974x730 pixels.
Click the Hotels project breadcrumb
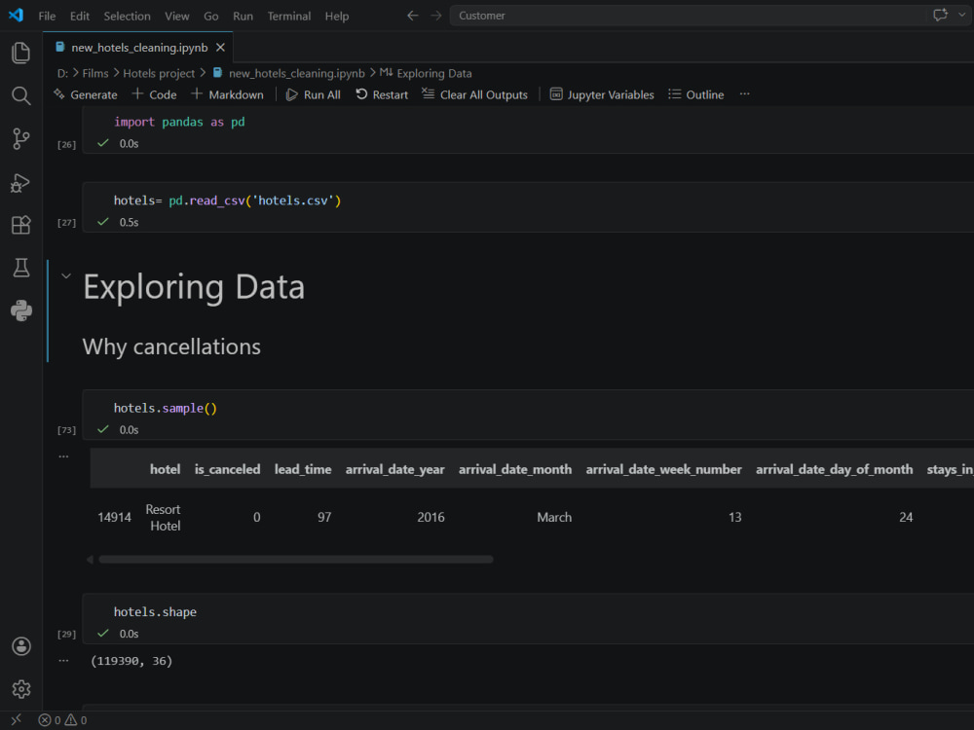point(159,73)
